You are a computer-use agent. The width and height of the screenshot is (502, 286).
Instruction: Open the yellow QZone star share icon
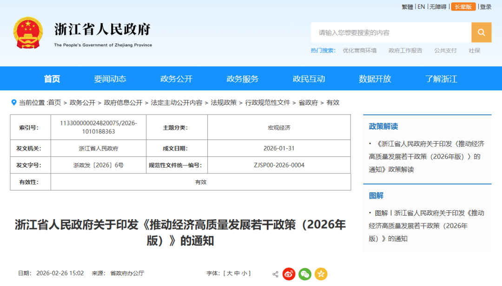[320, 274]
